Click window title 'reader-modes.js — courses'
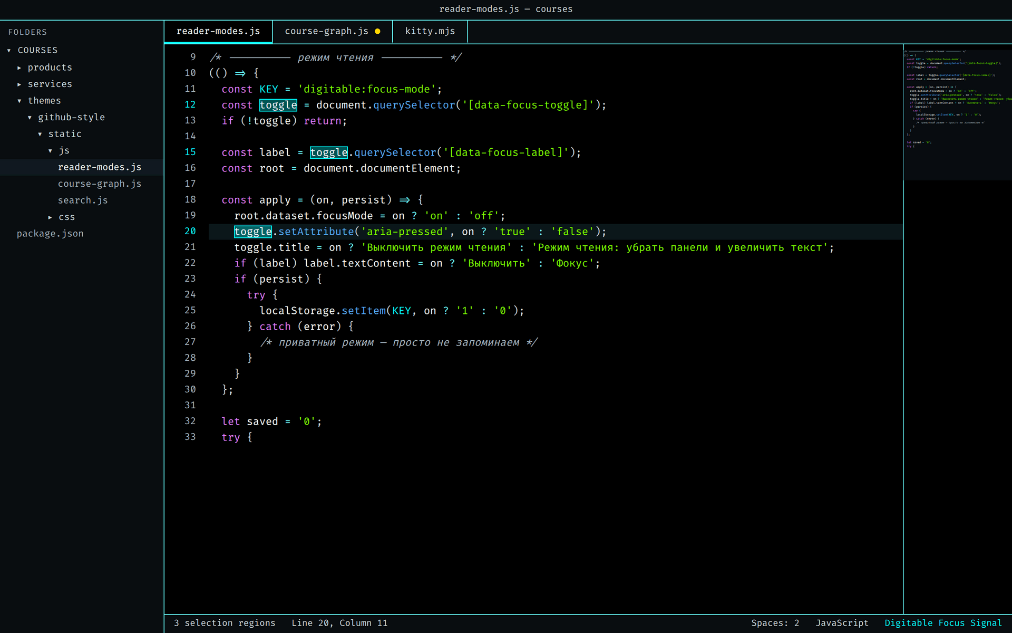 coord(506,9)
